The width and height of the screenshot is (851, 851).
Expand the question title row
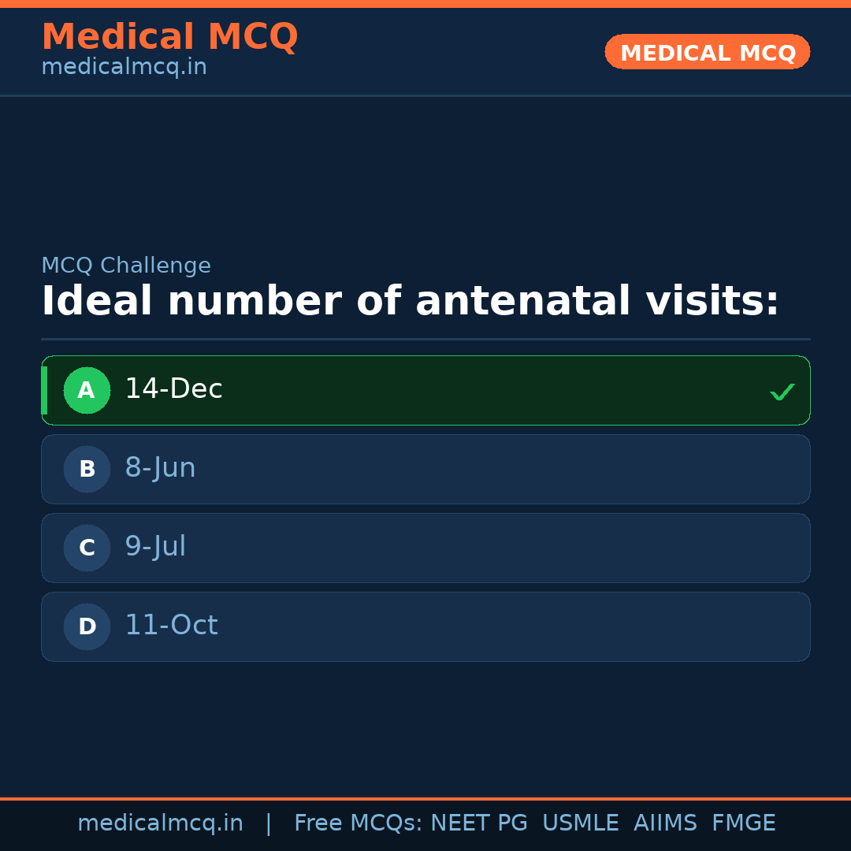coord(410,301)
